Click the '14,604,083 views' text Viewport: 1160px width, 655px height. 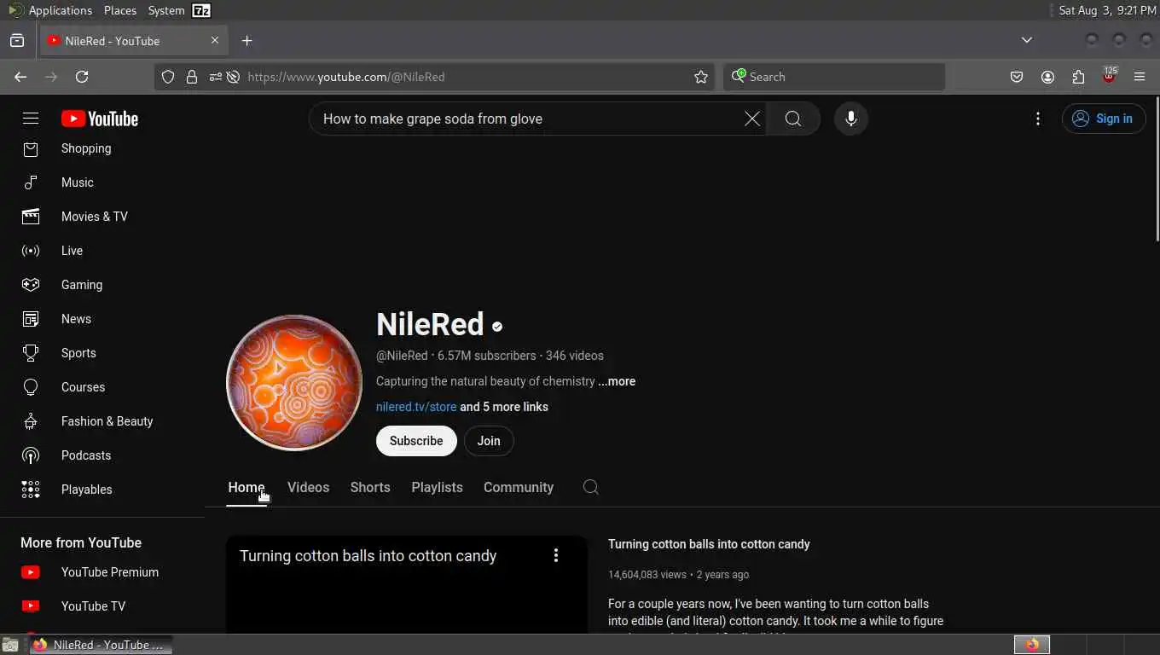647,575
